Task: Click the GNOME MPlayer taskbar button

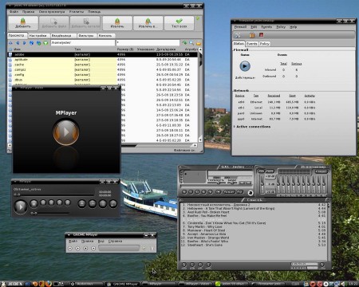Action: (123, 284)
